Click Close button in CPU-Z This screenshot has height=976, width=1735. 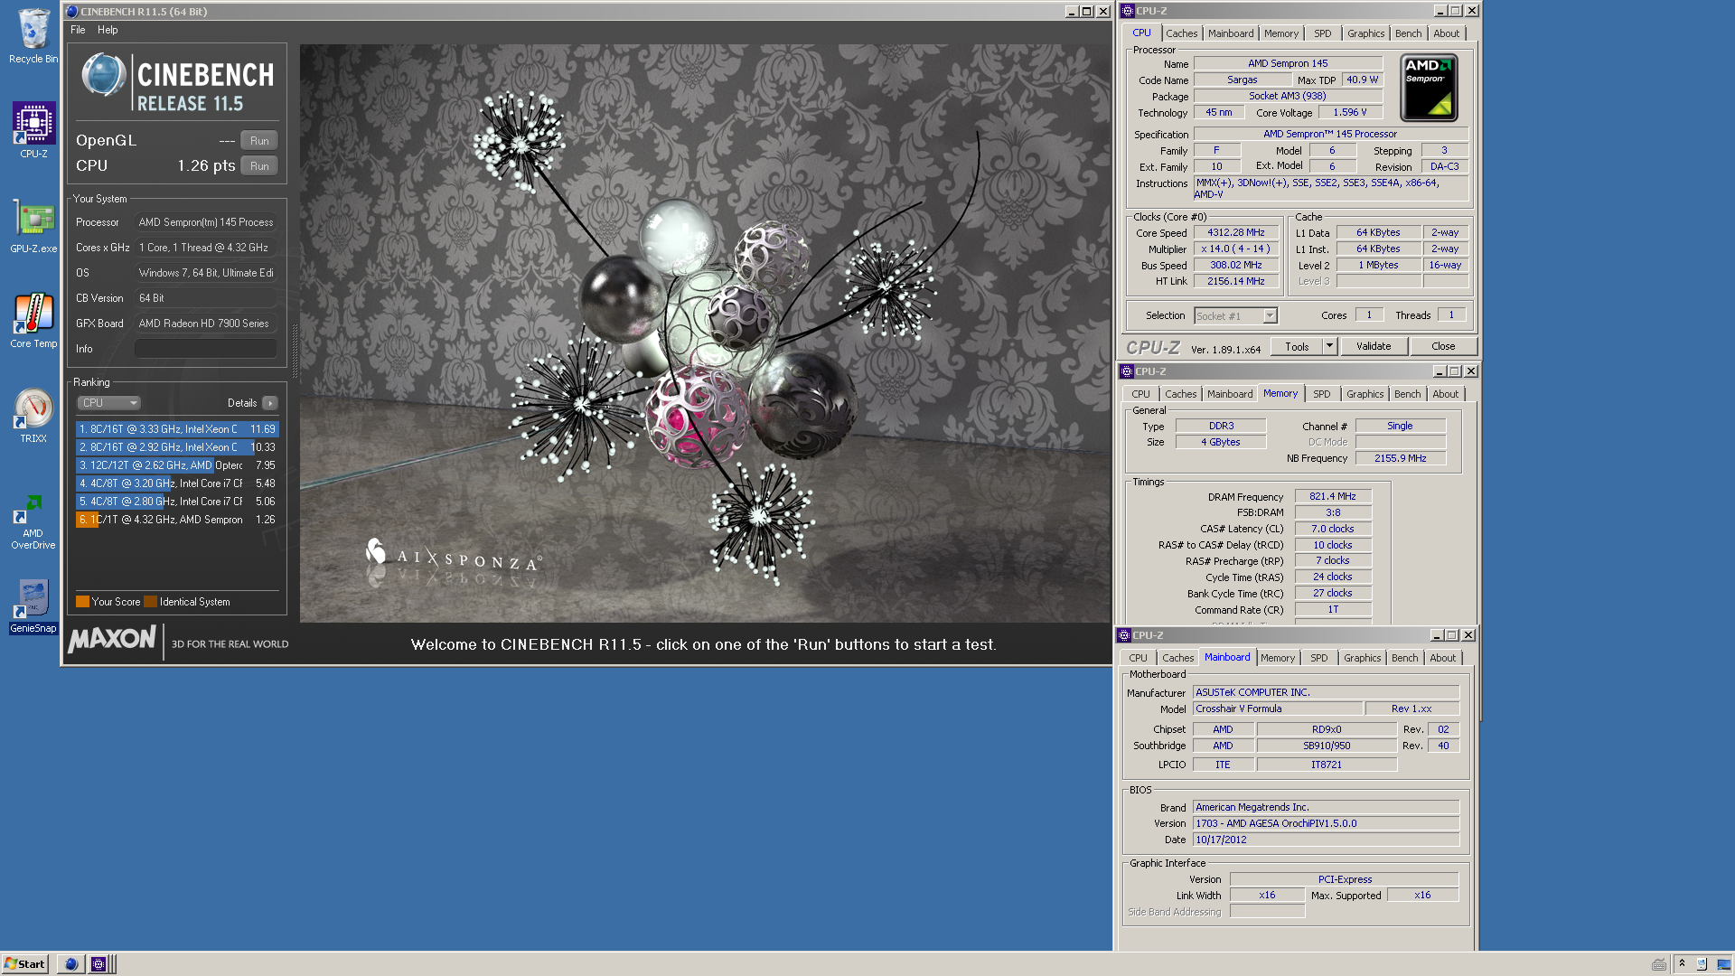click(x=1443, y=347)
